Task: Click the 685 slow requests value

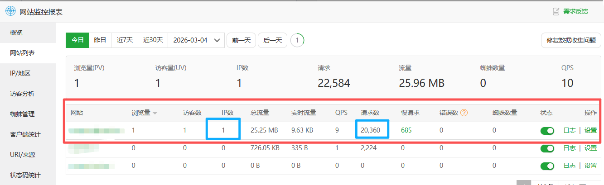Action: point(406,130)
